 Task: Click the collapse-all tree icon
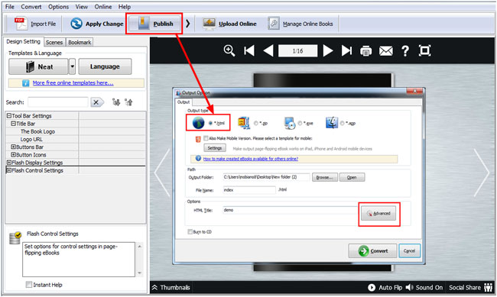click(128, 102)
